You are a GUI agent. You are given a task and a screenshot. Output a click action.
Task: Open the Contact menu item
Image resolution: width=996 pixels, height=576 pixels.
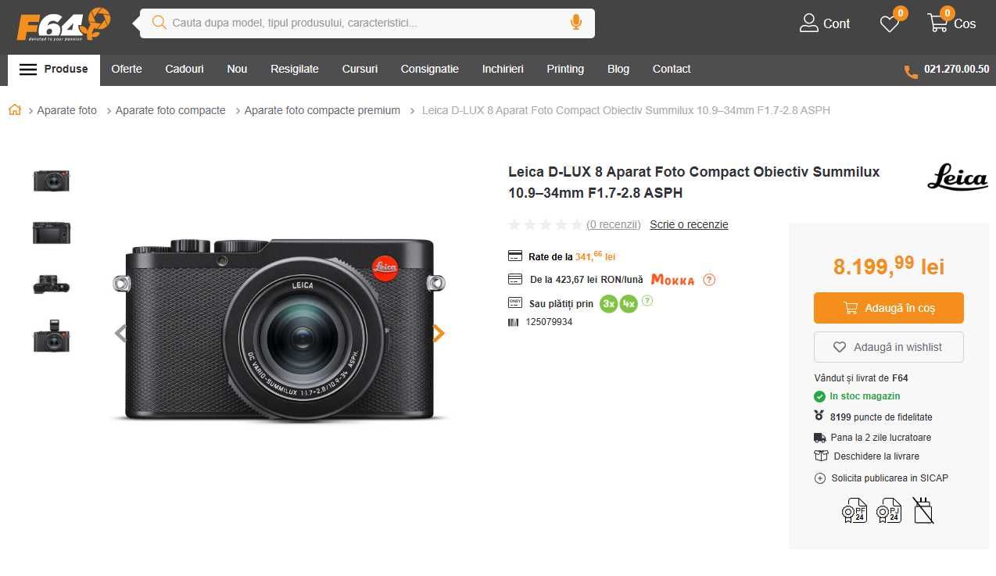672,69
